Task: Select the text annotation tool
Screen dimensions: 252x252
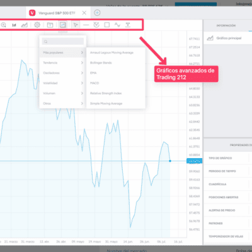Action: pos(128,25)
